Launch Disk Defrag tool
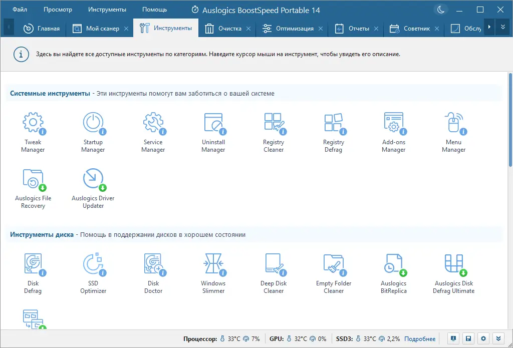 [33, 273]
